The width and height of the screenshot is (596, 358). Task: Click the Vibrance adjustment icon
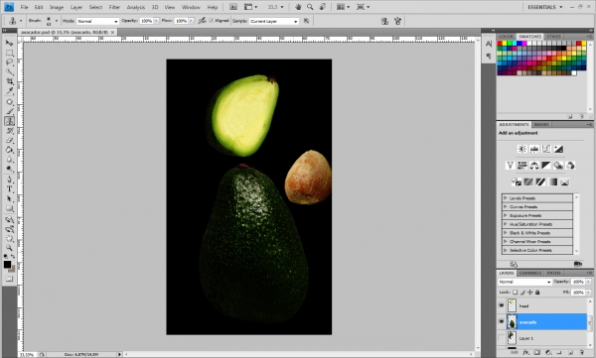(x=511, y=166)
